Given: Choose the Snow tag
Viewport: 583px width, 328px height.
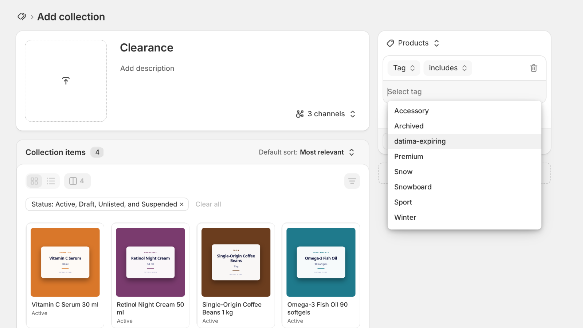Looking at the screenshot, I should [x=464, y=172].
